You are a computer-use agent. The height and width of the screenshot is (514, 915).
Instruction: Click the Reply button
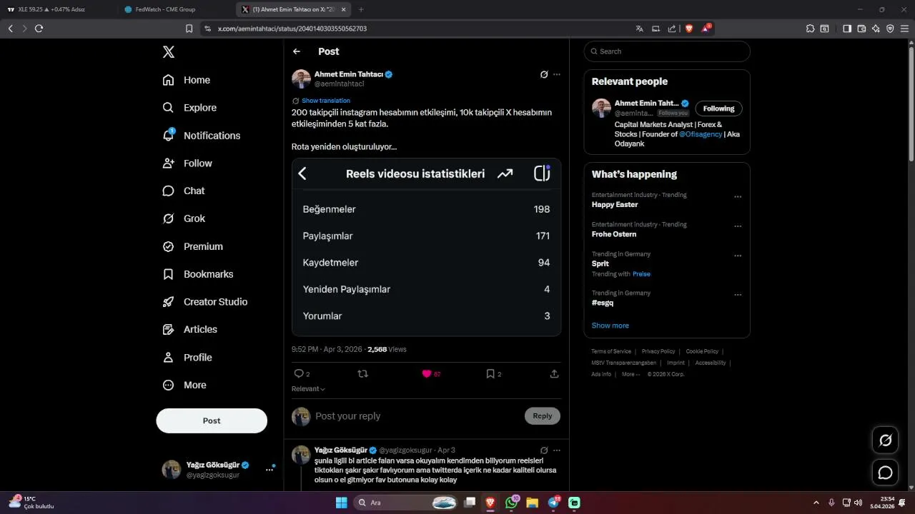[543, 416]
